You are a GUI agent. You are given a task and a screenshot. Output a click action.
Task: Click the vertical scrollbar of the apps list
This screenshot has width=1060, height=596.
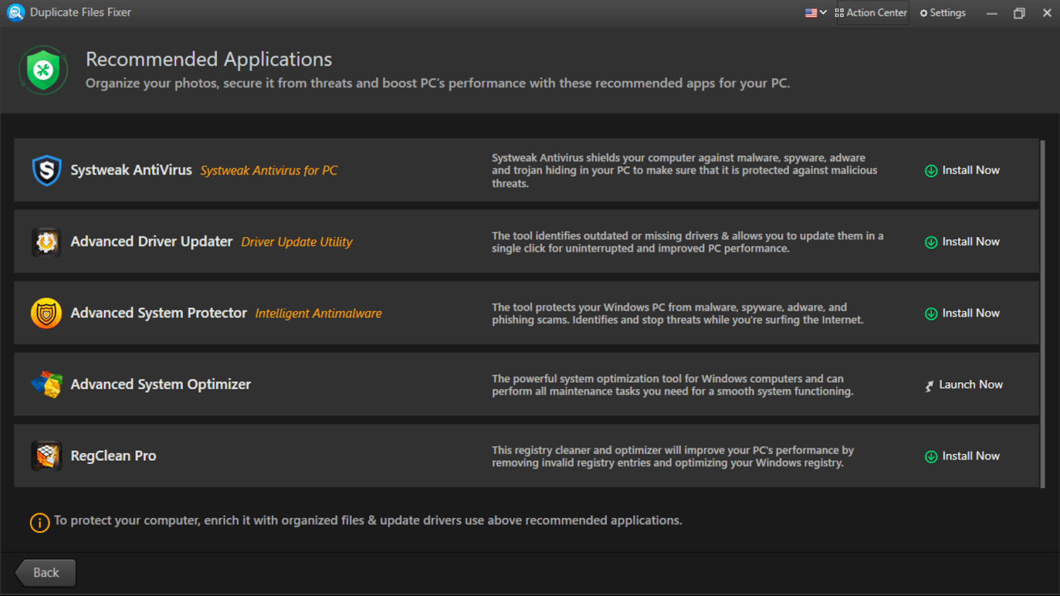point(1043,313)
